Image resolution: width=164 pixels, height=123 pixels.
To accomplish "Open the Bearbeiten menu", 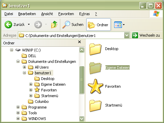I will pyautogui.click(x=27, y=14).
